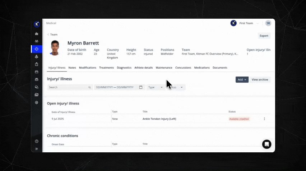Open the settings gear in the sidebar
Screen dimensions: 306x171
coord(37,102)
